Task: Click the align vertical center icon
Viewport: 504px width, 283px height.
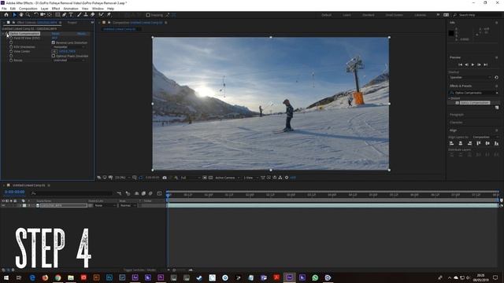Action: 487,143
